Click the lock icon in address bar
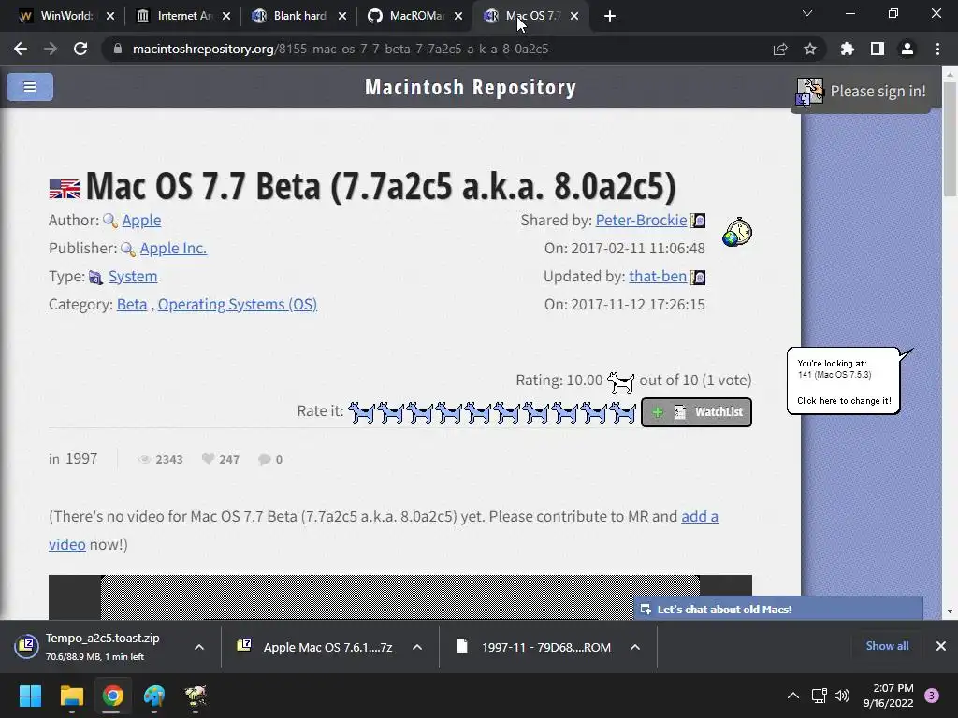 click(x=117, y=49)
